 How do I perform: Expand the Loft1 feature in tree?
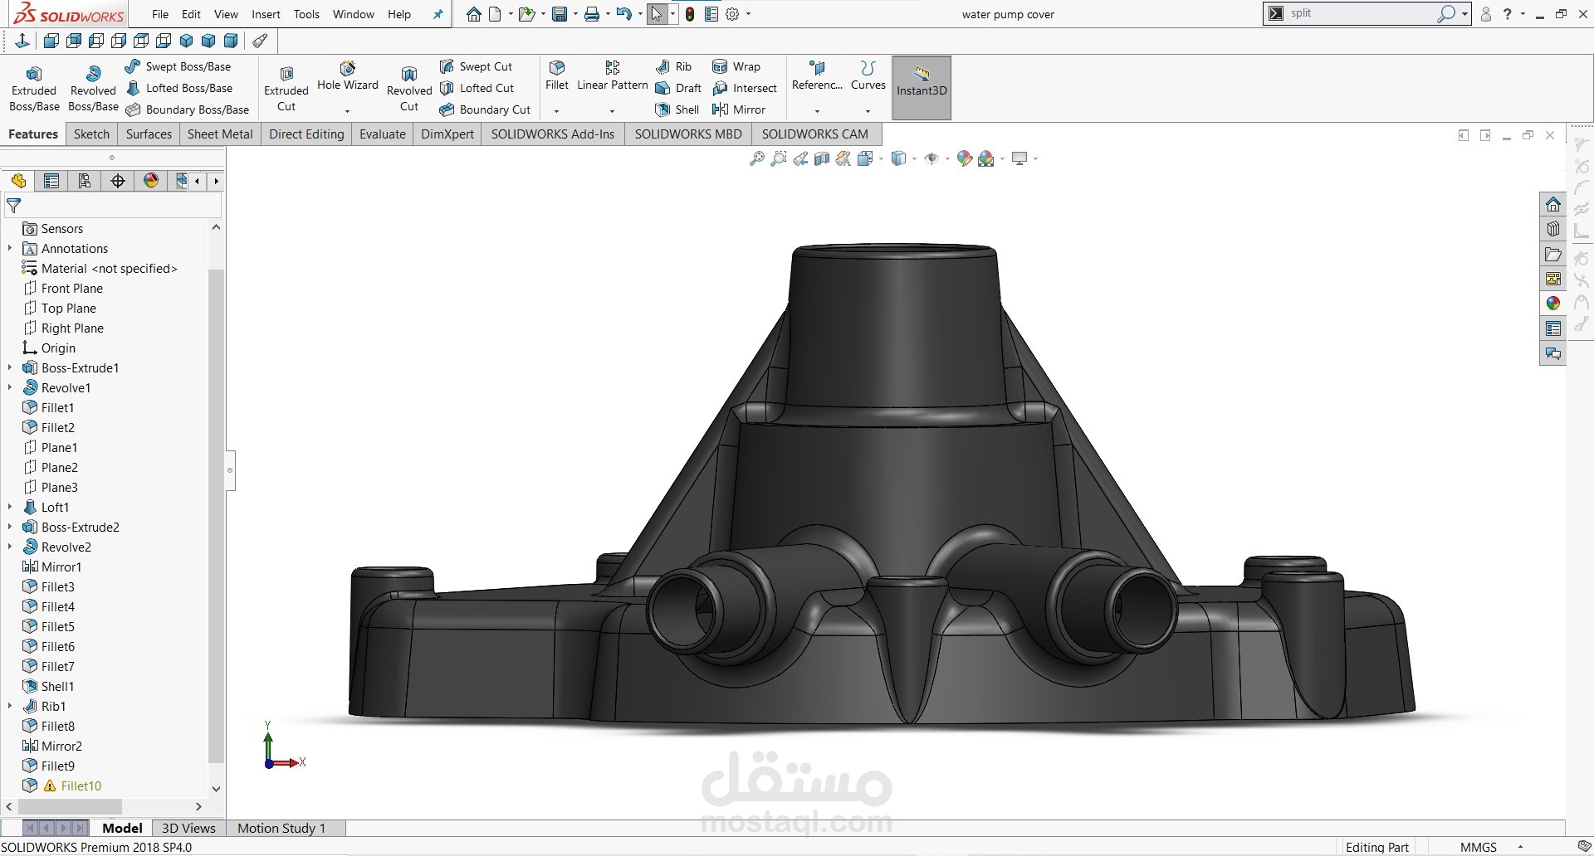click(x=10, y=508)
